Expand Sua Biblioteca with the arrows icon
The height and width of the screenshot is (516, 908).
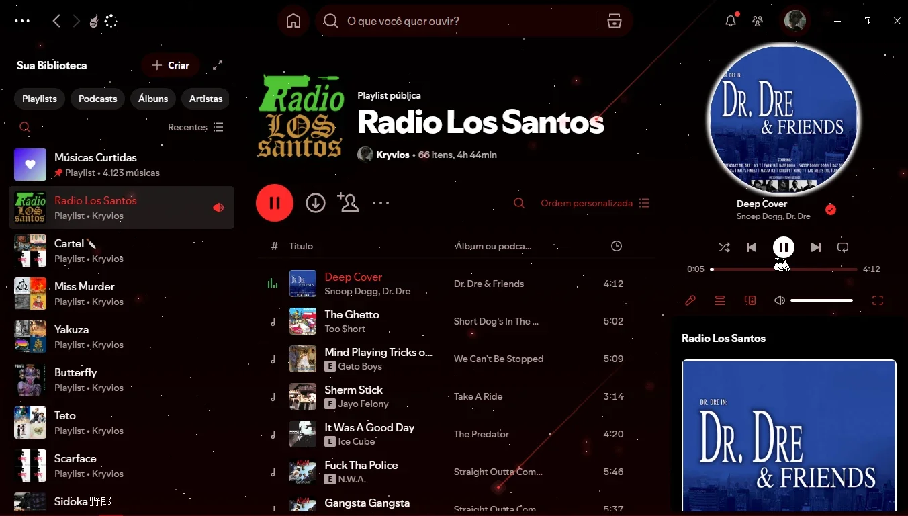(x=218, y=65)
